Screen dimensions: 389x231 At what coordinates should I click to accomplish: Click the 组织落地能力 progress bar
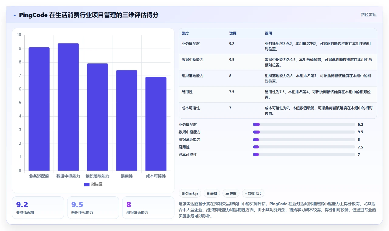coord(304,140)
